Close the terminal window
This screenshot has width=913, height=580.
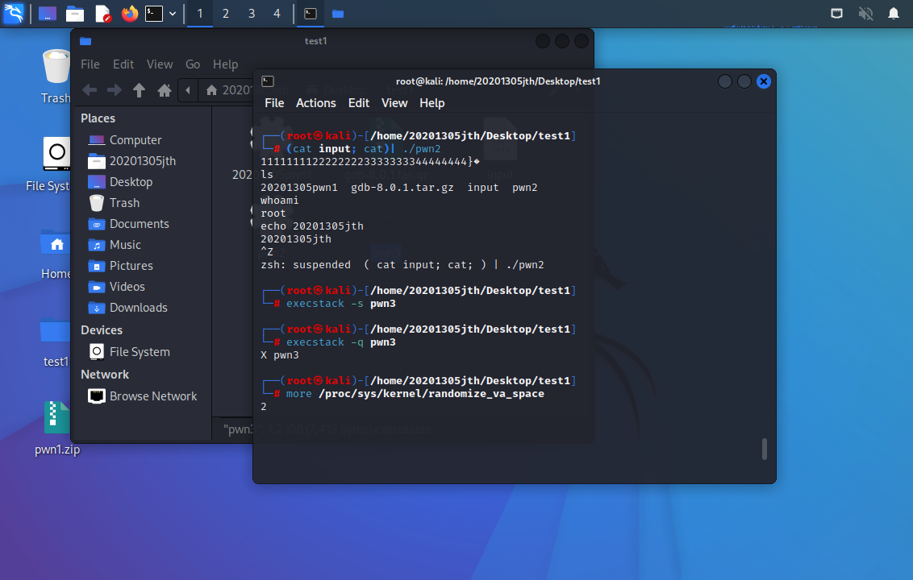click(763, 81)
